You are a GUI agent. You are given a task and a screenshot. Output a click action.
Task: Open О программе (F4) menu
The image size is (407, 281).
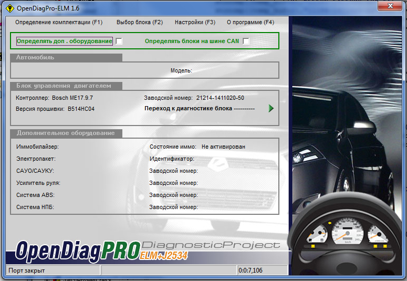pyautogui.click(x=251, y=23)
